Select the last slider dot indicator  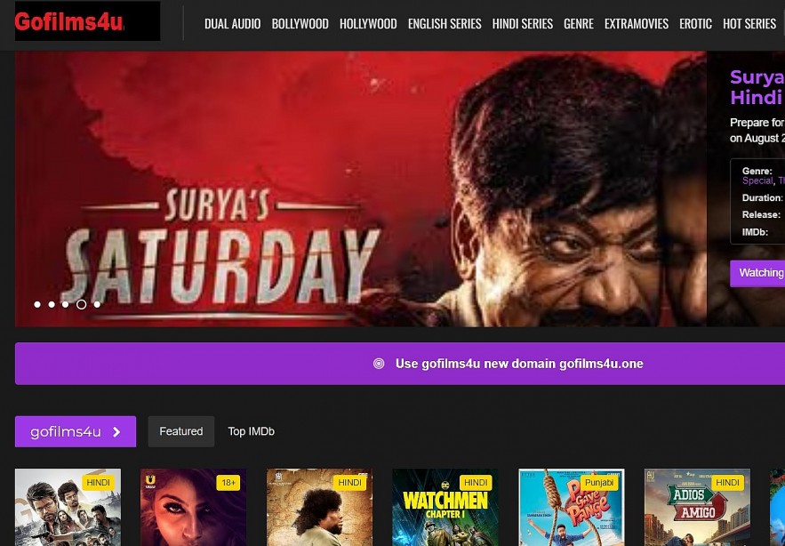[97, 304]
